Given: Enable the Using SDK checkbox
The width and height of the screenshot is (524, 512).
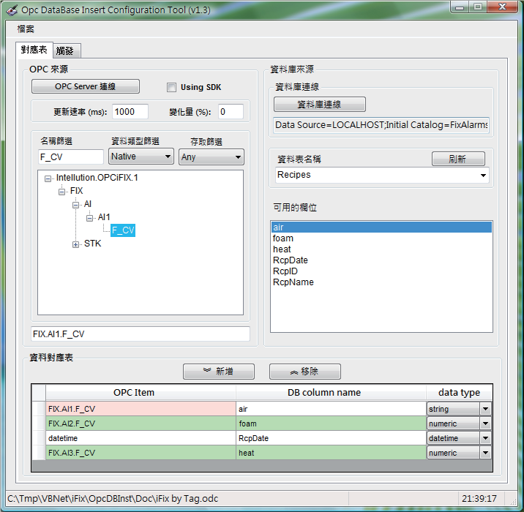Looking at the screenshot, I should point(172,88).
